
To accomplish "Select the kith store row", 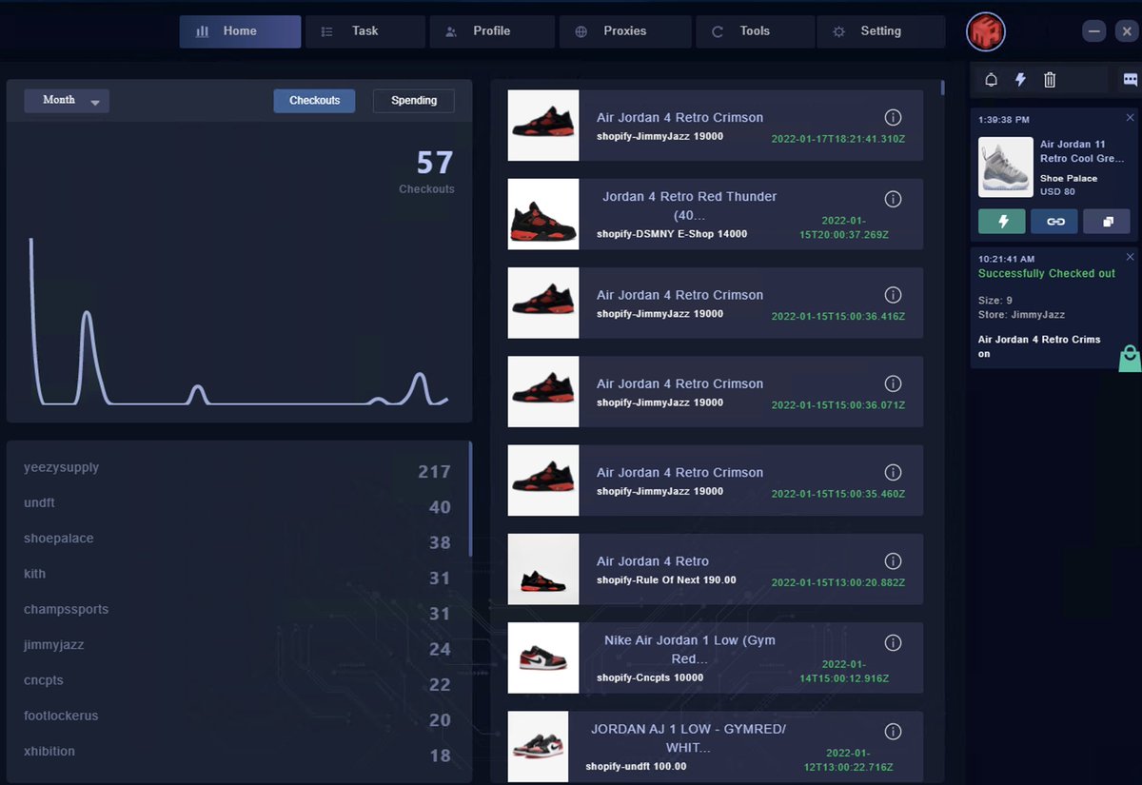I will [x=238, y=575].
